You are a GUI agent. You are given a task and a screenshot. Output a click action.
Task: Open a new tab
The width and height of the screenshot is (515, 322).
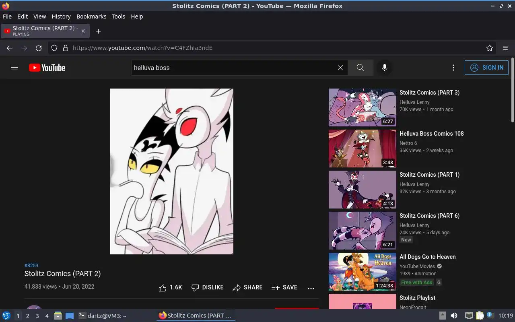[x=98, y=31]
